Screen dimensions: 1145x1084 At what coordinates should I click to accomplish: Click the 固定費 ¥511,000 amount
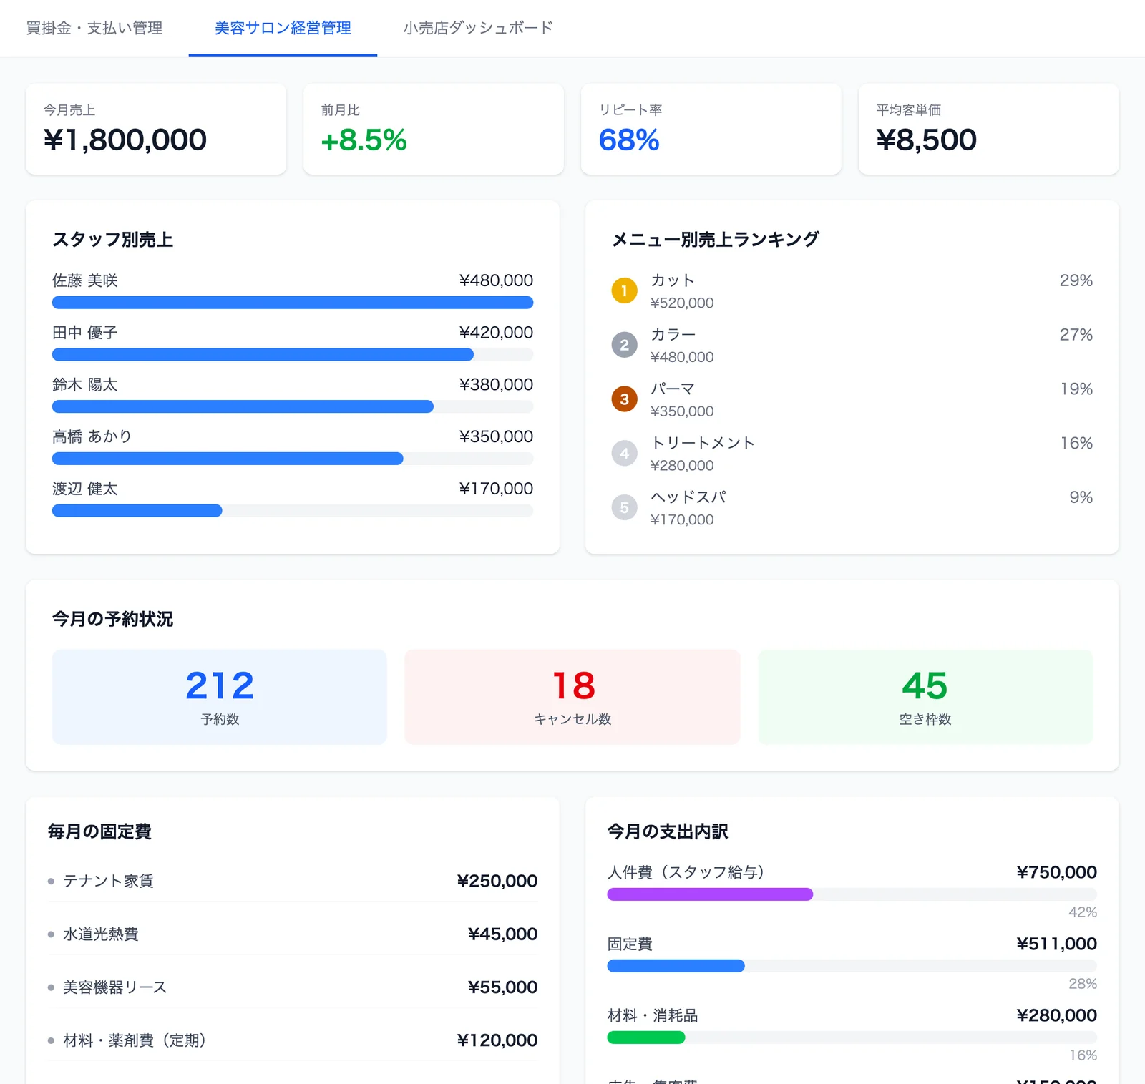point(1056,944)
